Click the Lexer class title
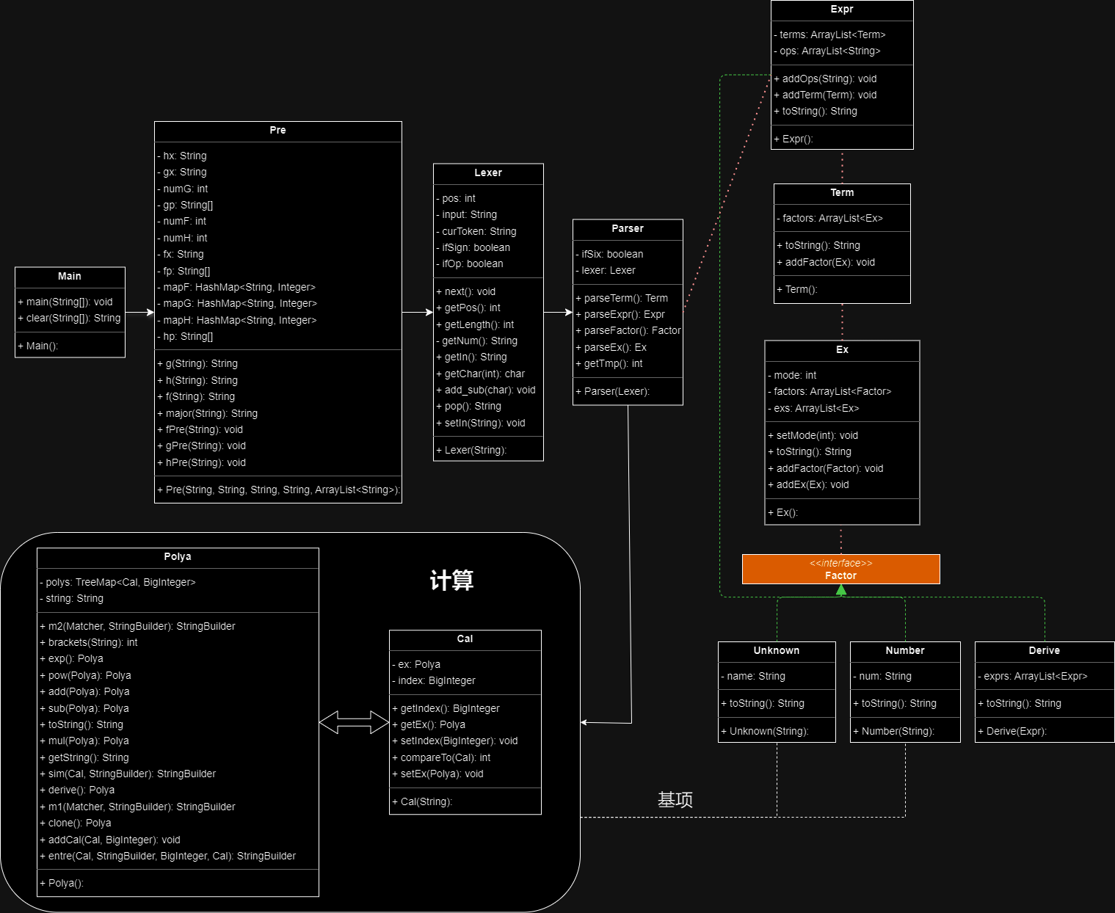This screenshot has height=913, width=1115. click(488, 173)
